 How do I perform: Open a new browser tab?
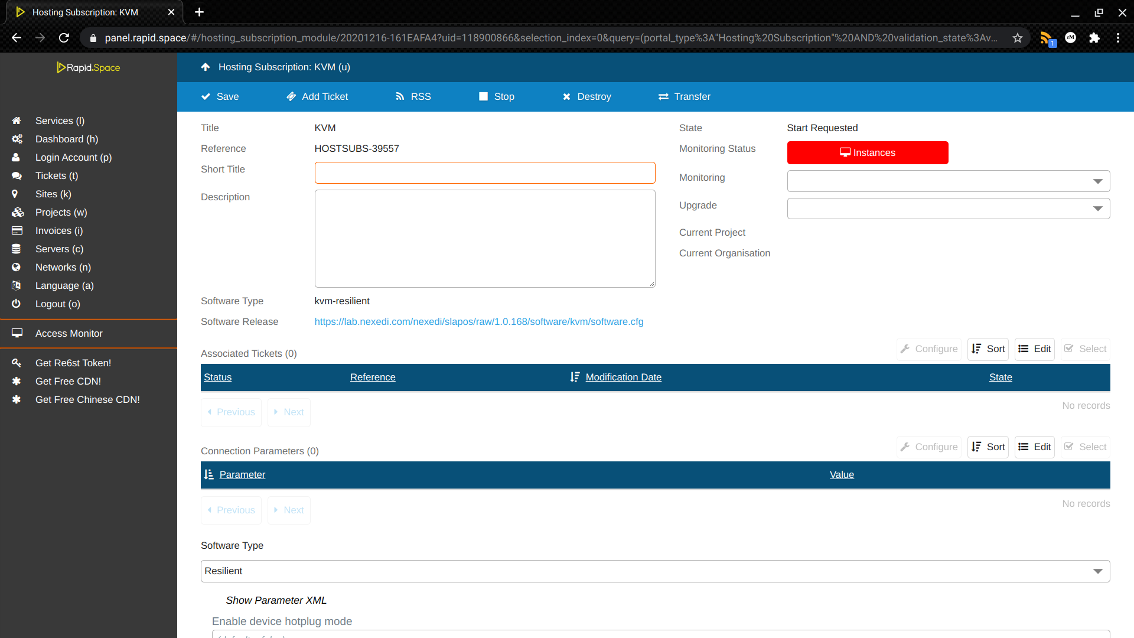tap(199, 12)
